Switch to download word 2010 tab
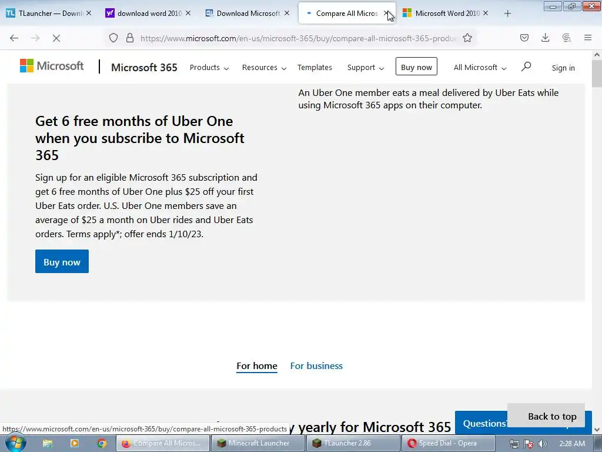602x452 pixels. pyautogui.click(x=149, y=14)
